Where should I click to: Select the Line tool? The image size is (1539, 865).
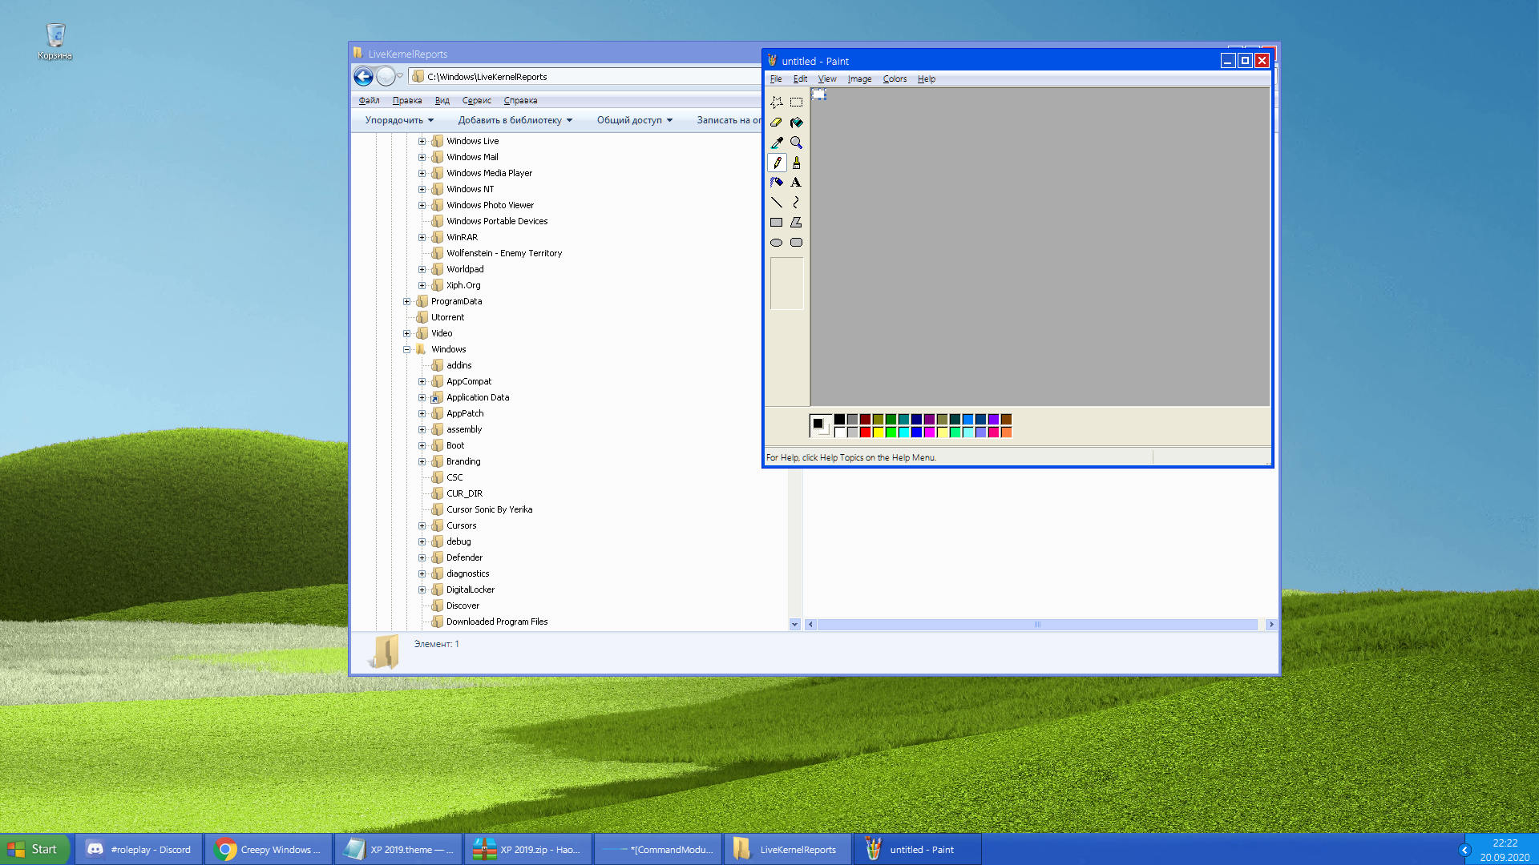[777, 202]
